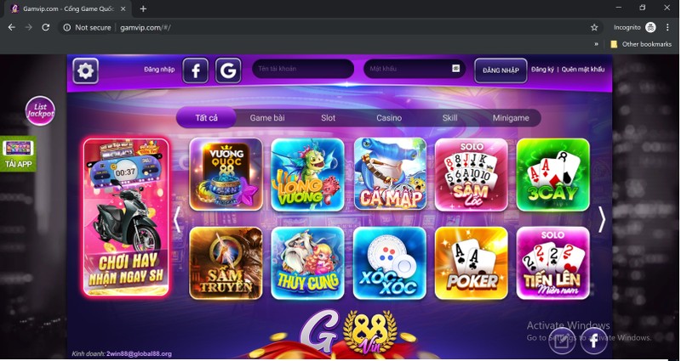
Task: Open the Cá Mập shark game
Action: point(390,174)
